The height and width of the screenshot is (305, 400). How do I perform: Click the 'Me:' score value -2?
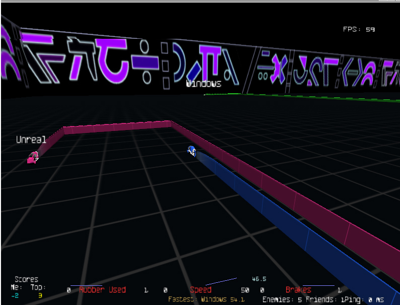[14, 295]
